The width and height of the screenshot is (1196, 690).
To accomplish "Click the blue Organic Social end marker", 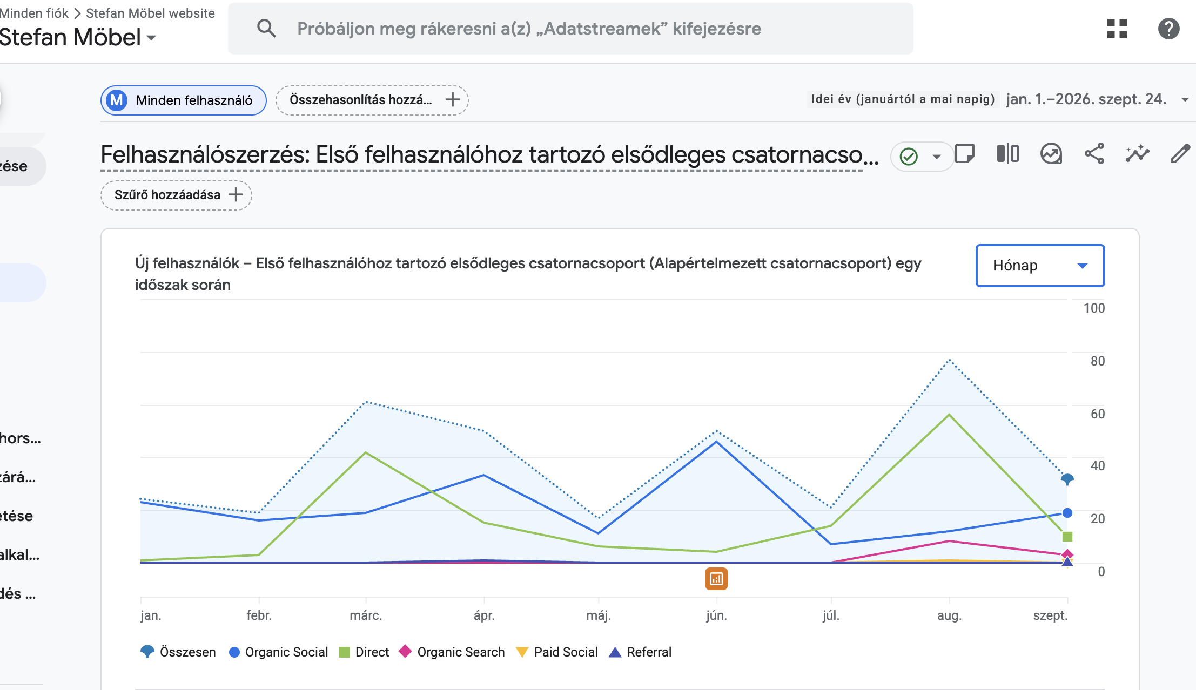I will click(1067, 513).
